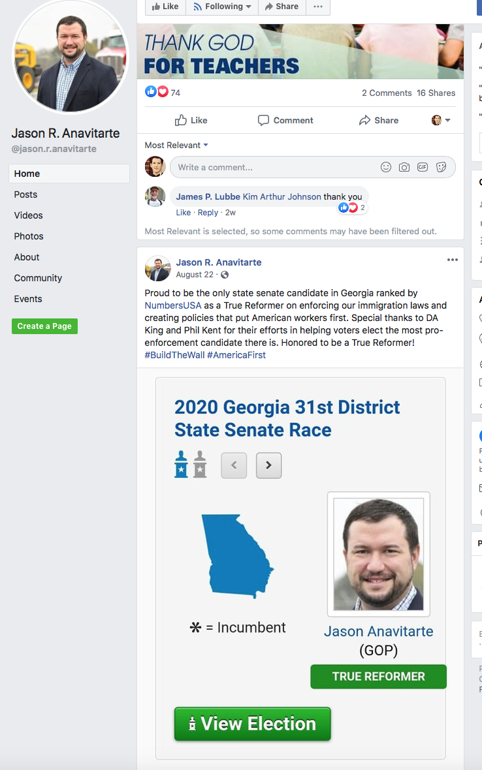Open the three-dot options on Jason's post
The width and height of the screenshot is (482, 770).
[x=453, y=260]
